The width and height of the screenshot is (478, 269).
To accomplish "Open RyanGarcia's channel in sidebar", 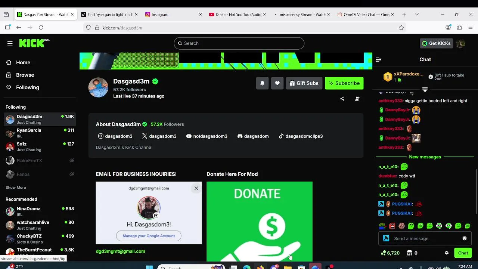I will tap(40, 133).
